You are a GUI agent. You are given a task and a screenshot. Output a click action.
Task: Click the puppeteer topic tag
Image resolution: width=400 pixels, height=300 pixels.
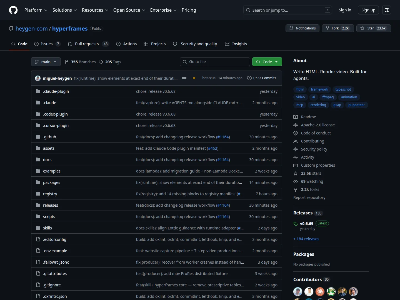[357, 105]
